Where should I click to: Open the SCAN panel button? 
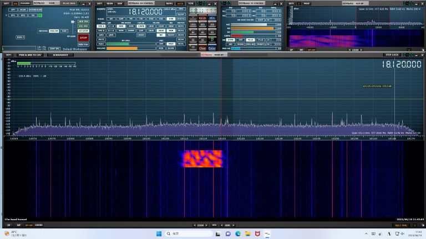click(23, 10)
